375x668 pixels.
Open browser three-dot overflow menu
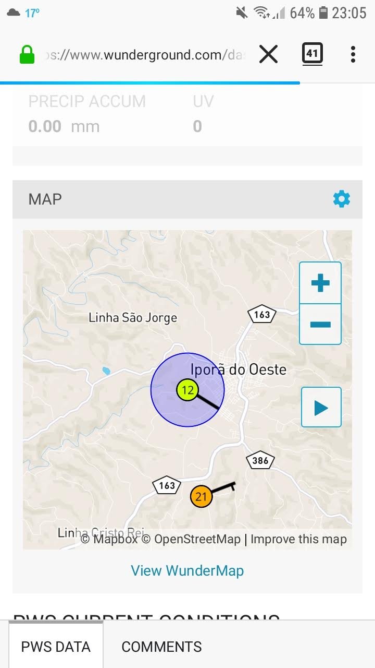click(x=353, y=54)
